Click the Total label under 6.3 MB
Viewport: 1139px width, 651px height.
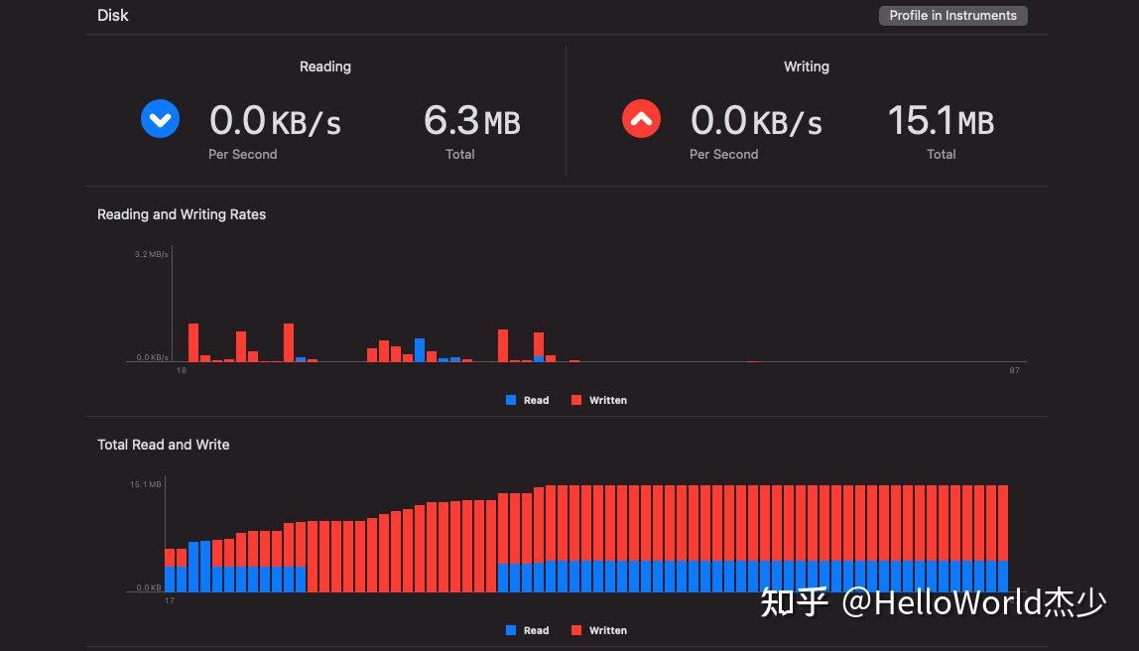tap(459, 154)
